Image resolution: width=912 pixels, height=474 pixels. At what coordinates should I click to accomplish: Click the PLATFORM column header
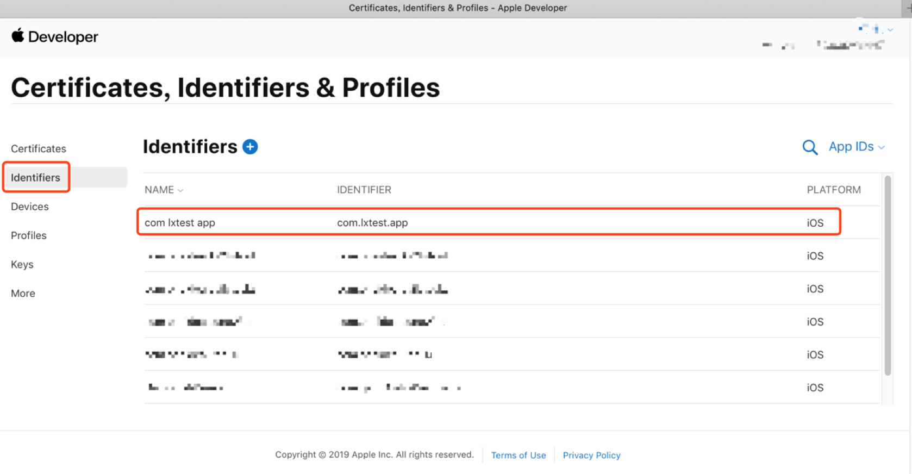tap(834, 190)
